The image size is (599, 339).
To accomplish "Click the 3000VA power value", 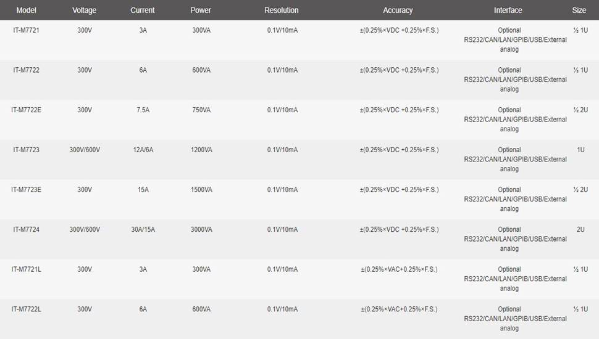I will tap(202, 229).
